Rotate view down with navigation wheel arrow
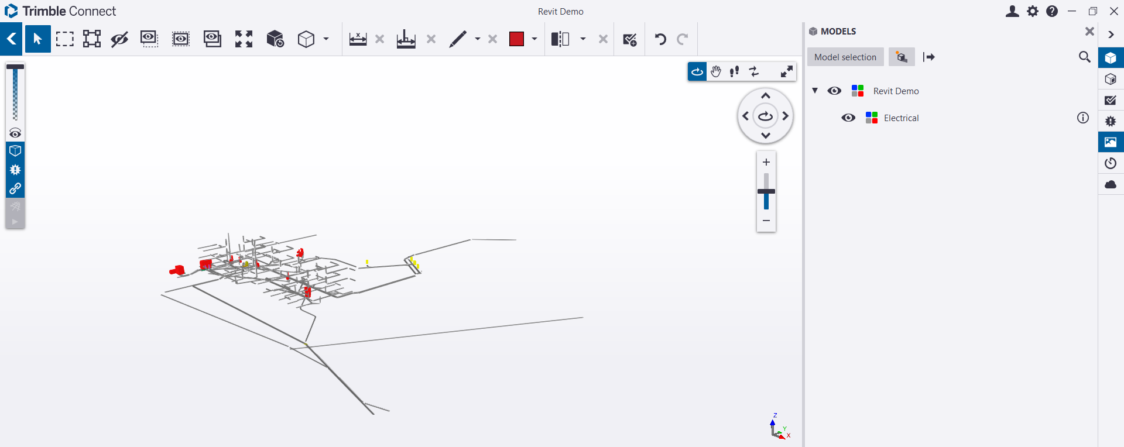Screen dimensions: 1124x447 (766, 136)
